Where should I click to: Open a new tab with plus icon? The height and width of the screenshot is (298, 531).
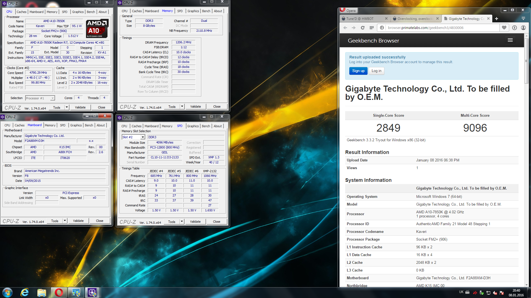click(496, 19)
